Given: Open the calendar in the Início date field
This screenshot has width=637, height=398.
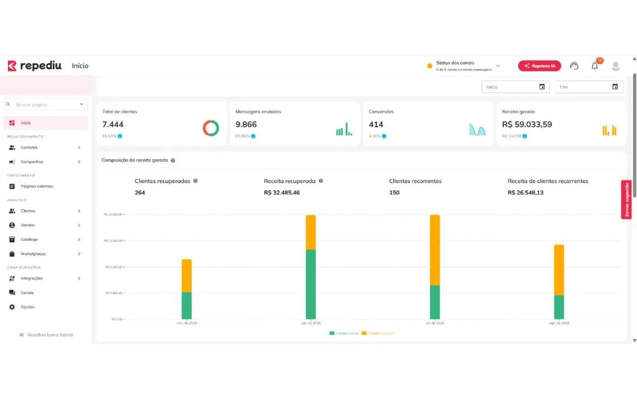Looking at the screenshot, I should (542, 87).
